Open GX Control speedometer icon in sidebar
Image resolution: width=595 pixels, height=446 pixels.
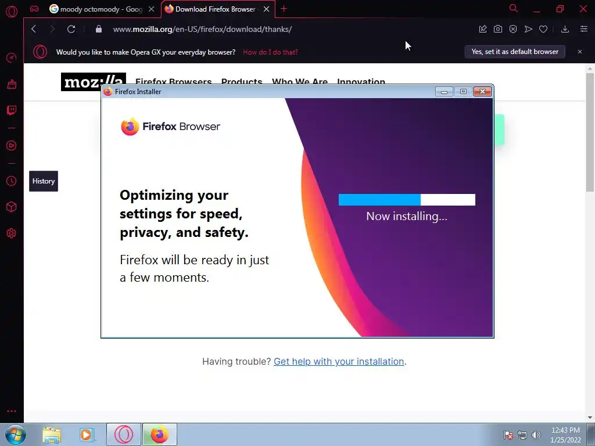pyautogui.click(x=12, y=57)
